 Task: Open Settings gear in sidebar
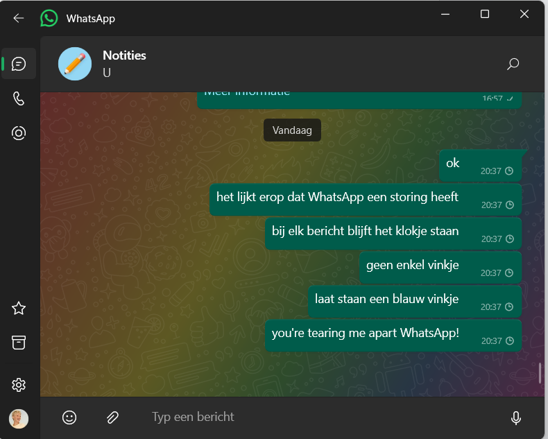19,385
